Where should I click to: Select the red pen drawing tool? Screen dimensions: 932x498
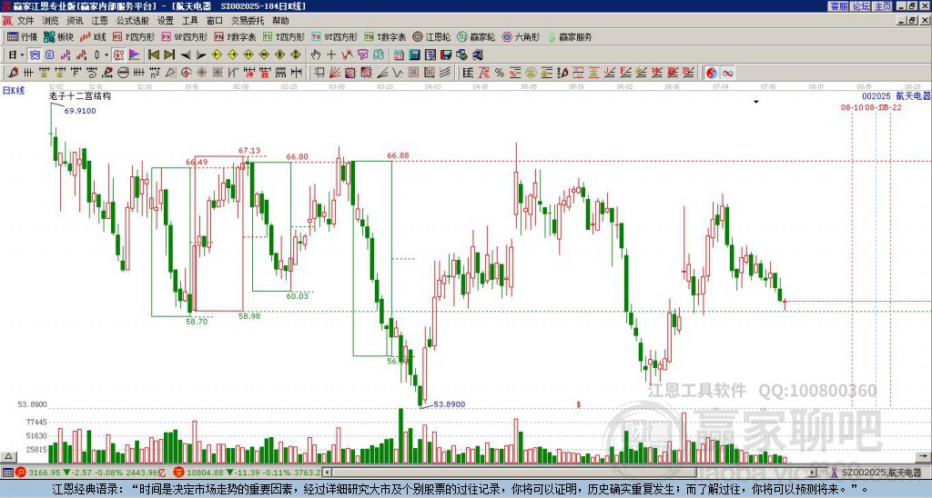click(x=13, y=73)
